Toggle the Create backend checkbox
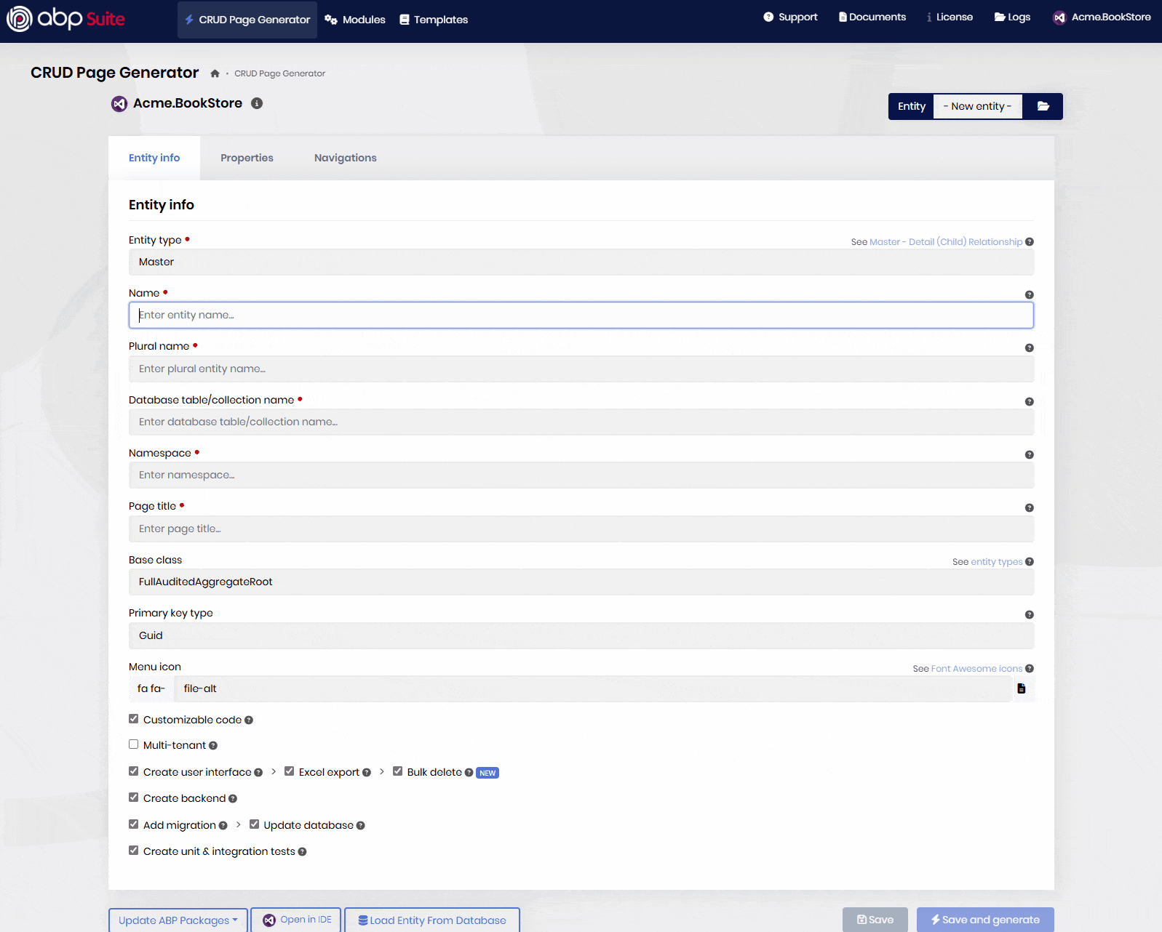Viewport: 1162px width, 932px height. 134,798
